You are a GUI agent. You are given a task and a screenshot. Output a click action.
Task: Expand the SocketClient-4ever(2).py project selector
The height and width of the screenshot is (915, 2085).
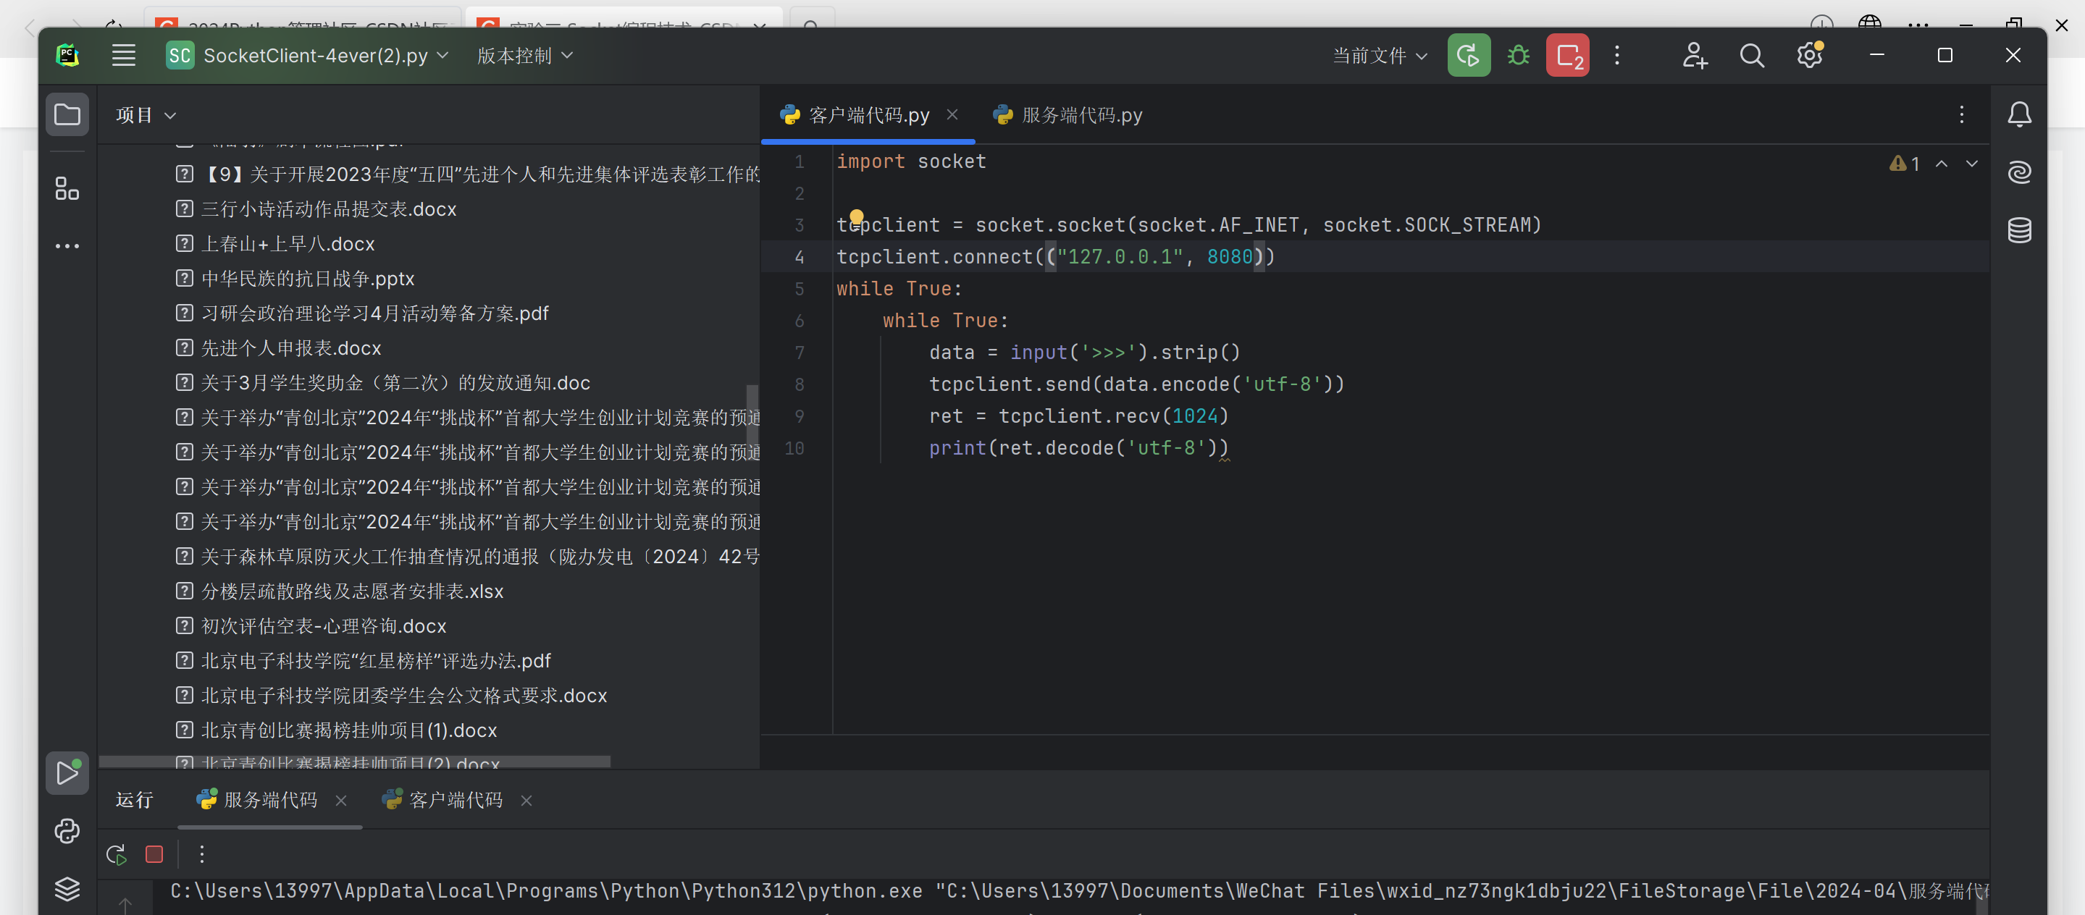(x=307, y=55)
